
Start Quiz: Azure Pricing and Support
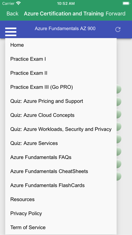point(61,101)
